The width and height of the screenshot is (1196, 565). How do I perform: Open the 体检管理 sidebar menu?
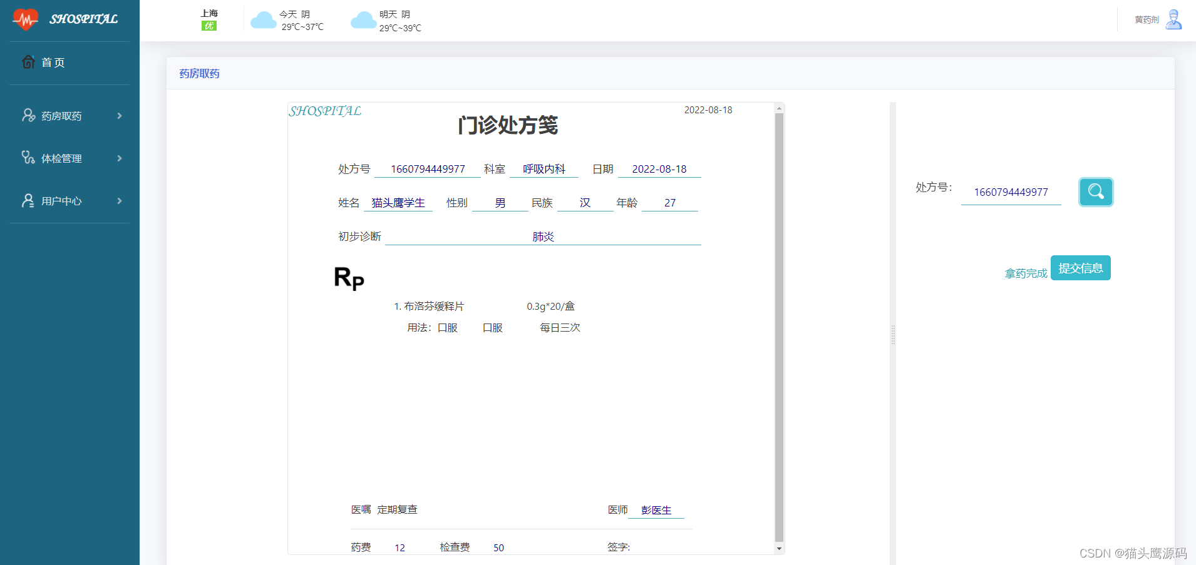(x=70, y=158)
